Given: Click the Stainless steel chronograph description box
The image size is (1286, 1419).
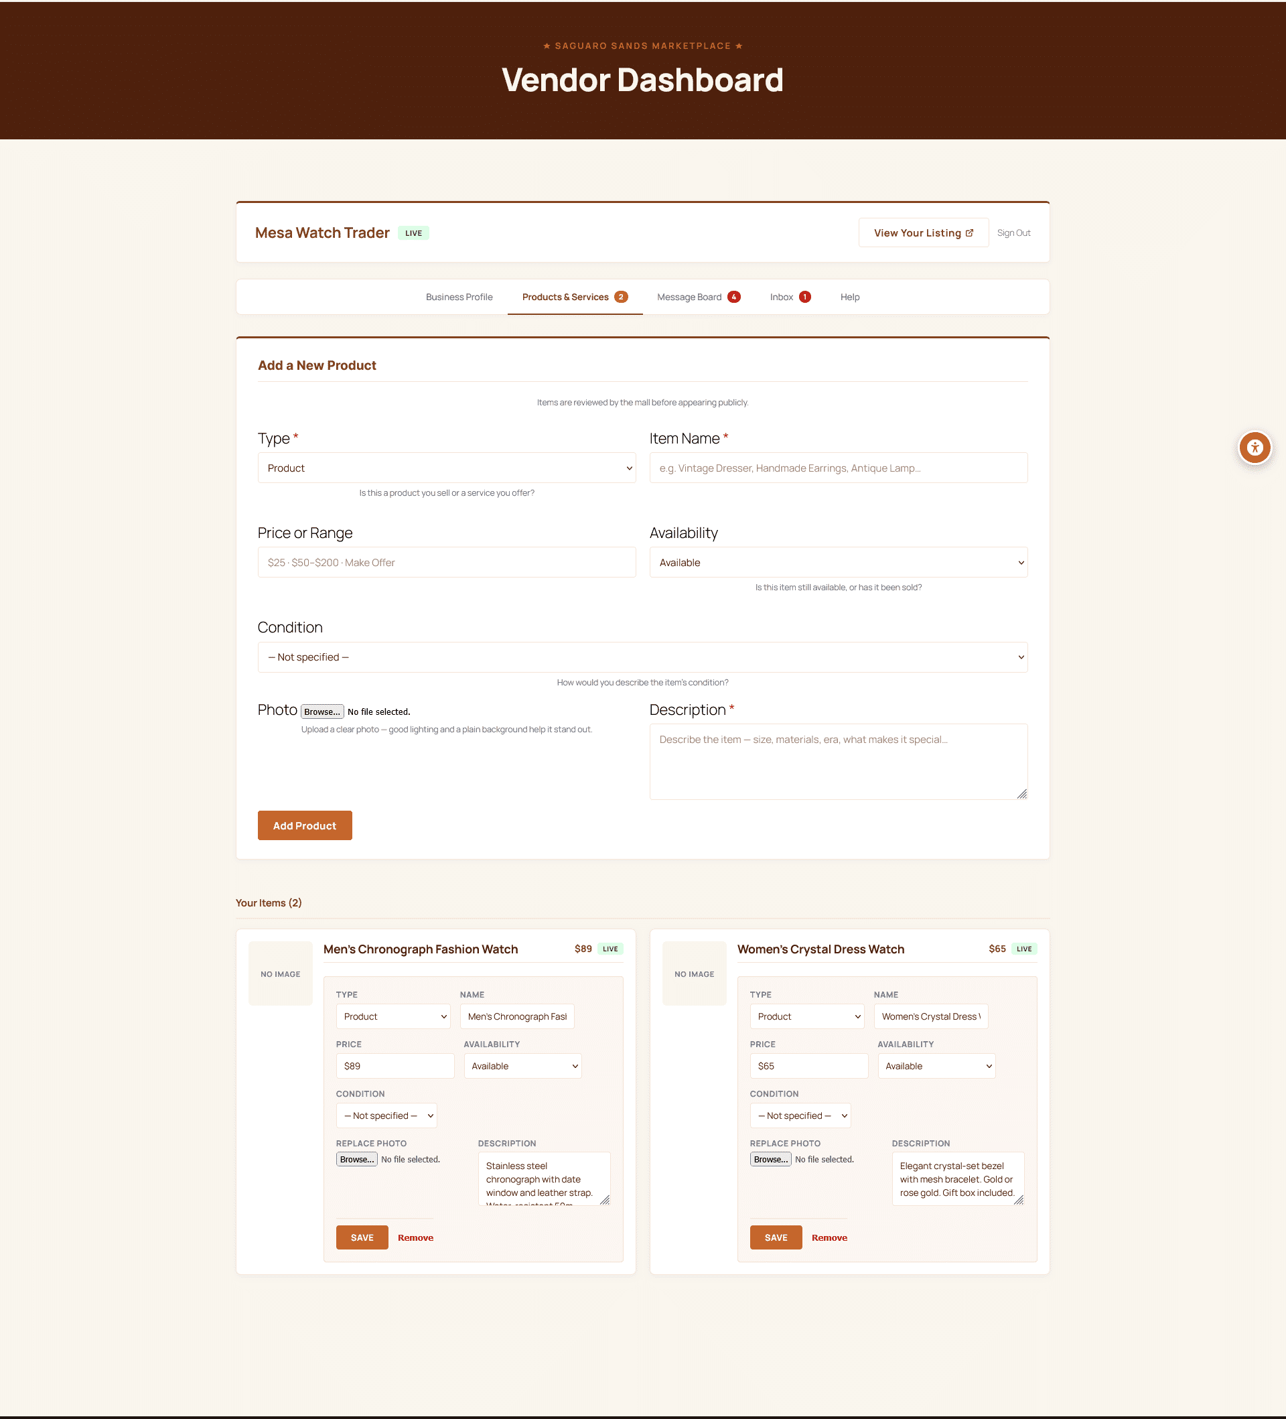Looking at the screenshot, I should [544, 1179].
